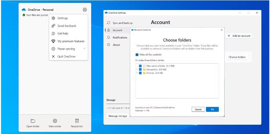The image size is (270, 134).
Task: Click Cancel in Choose folders dialog
Action: (198, 109)
